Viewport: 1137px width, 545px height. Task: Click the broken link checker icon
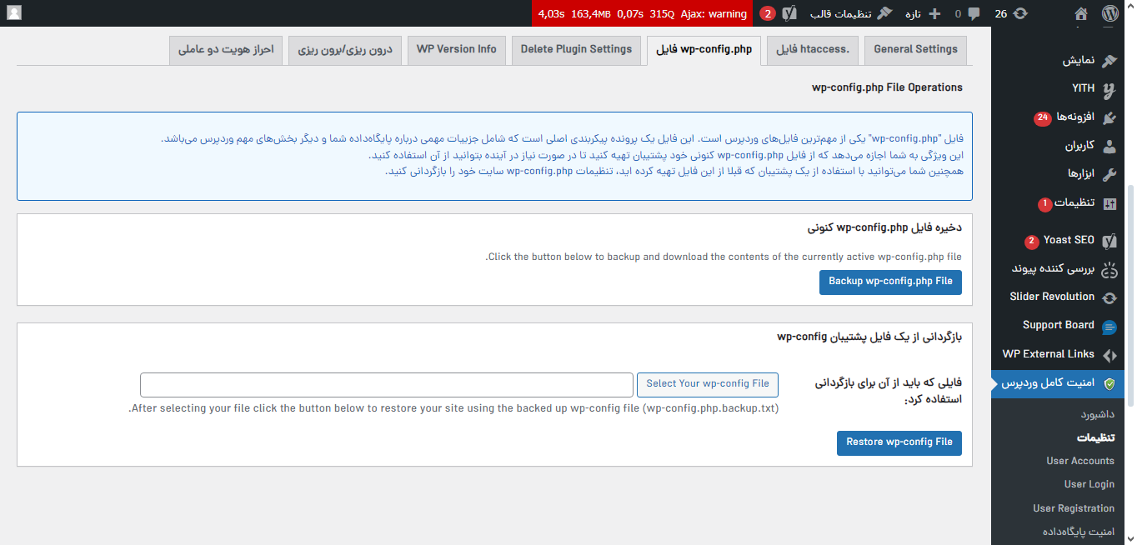(1109, 269)
